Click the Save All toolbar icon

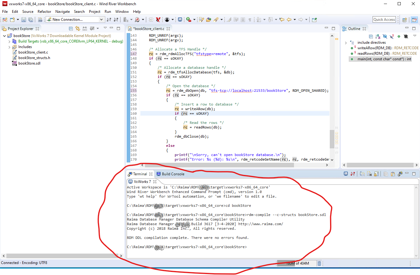[31, 20]
